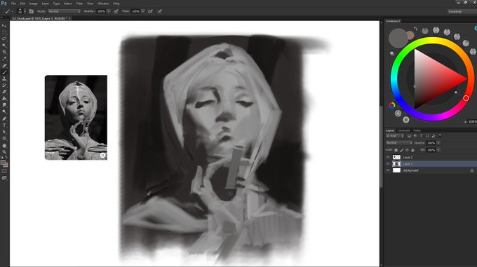Toggle pressure for opacity icon
477x267 pixels.
[116, 11]
